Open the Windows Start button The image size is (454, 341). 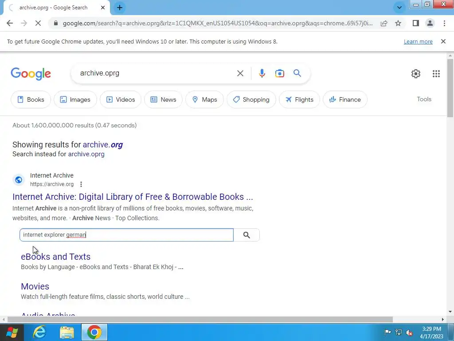pyautogui.click(x=12, y=332)
